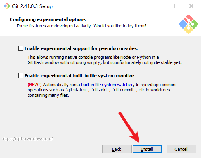This screenshot has height=158, width=201.
Task: Click the 'Git 2.41.0.3 Setup' title text
Action: pos(32,6)
